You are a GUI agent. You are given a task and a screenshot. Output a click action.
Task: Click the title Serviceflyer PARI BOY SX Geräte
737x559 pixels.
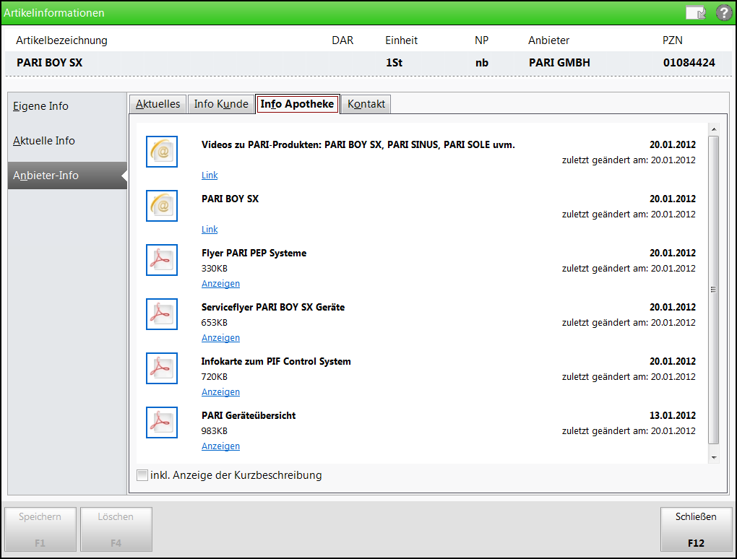click(273, 307)
